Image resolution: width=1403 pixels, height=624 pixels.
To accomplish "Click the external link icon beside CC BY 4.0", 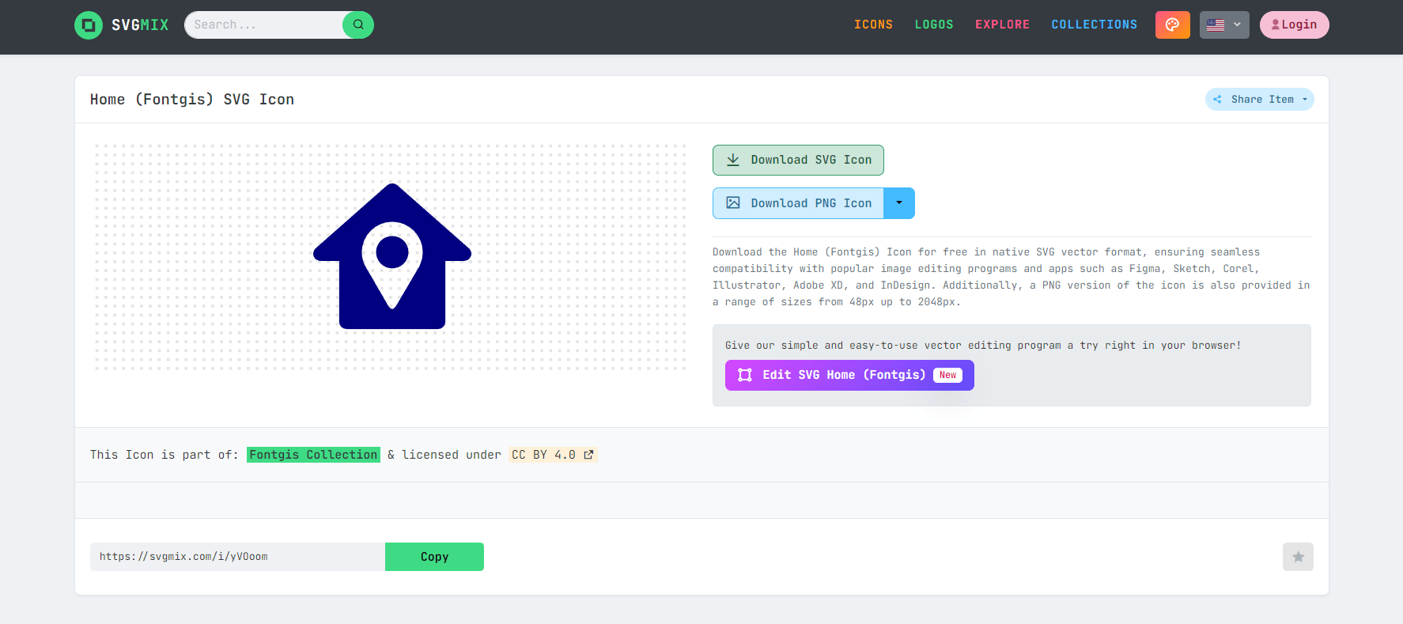I will tap(588, 455).
